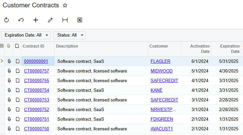243x135 pixels.
Task: Click the Fit to Screen columns icon
Action: 65,20
